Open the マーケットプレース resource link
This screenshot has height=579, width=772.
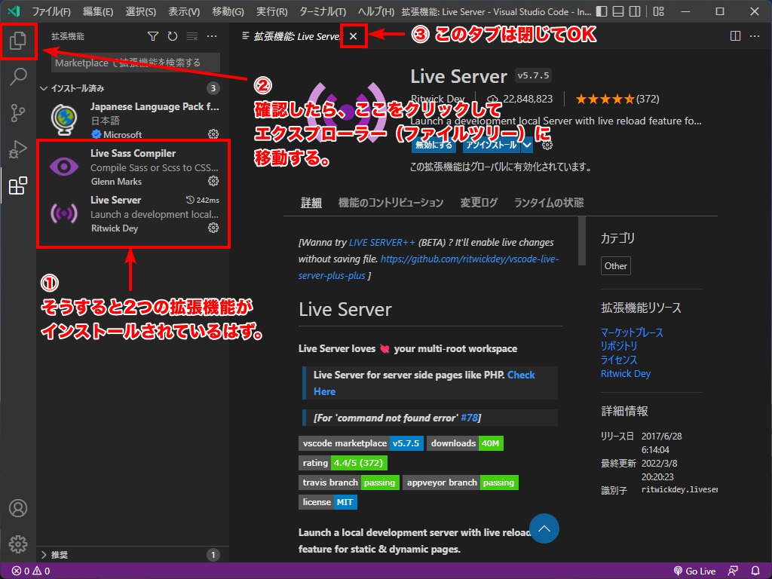[x=632, y=332]
